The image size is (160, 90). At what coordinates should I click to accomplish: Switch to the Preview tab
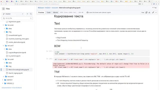coord(41,12)
